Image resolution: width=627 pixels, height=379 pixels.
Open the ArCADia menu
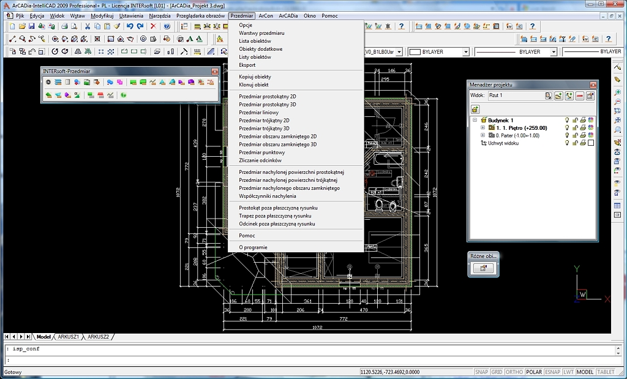pyautogui.click(x=288, y=16)
